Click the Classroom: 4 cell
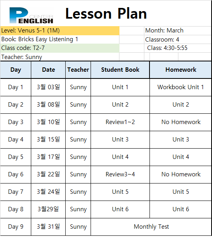Viewport: 212px width, 237px height. pyautogui.click(x=178, y=40)
